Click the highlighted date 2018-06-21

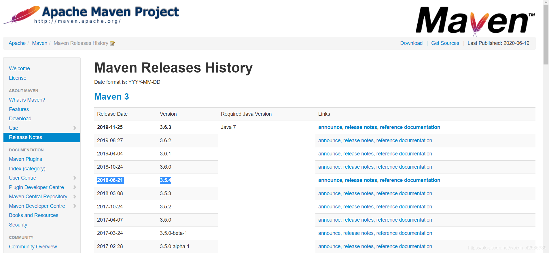tap(110, 180)
